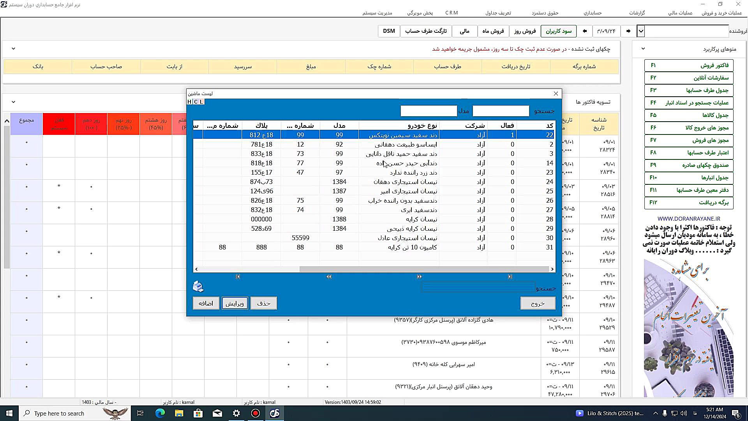Screen dimensions: 748x421
Task: Click سفارشات آنلاین F2 shortcut
Action: click(689, 78)
